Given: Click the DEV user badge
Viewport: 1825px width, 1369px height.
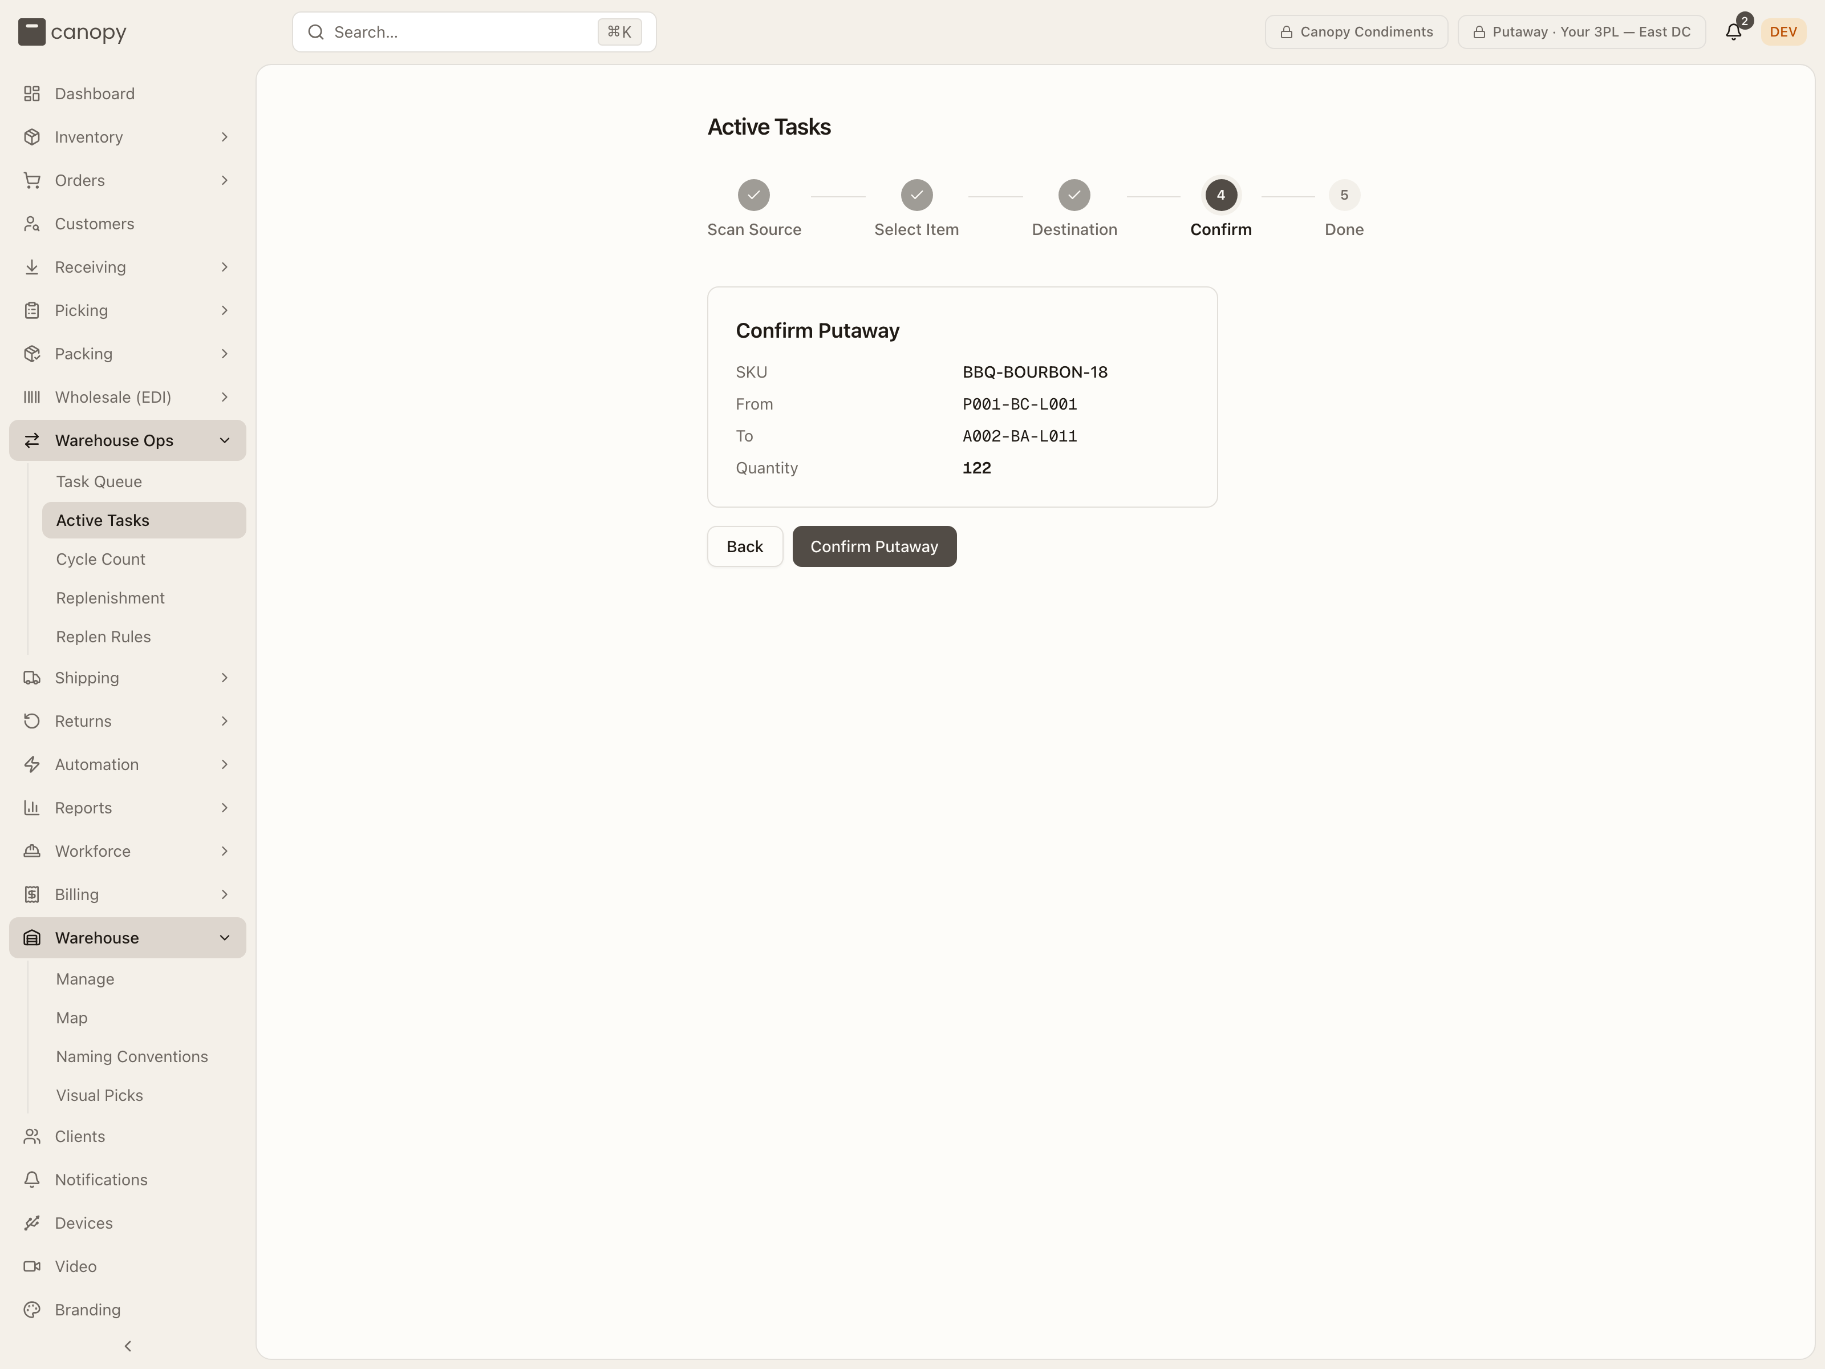Looking at the screenshot, I should point(1783,32).
